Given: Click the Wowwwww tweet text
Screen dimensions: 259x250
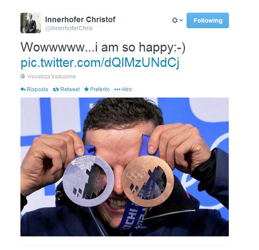Looking at the screenshot, I should pyautogui.click(x=103, y=47).
